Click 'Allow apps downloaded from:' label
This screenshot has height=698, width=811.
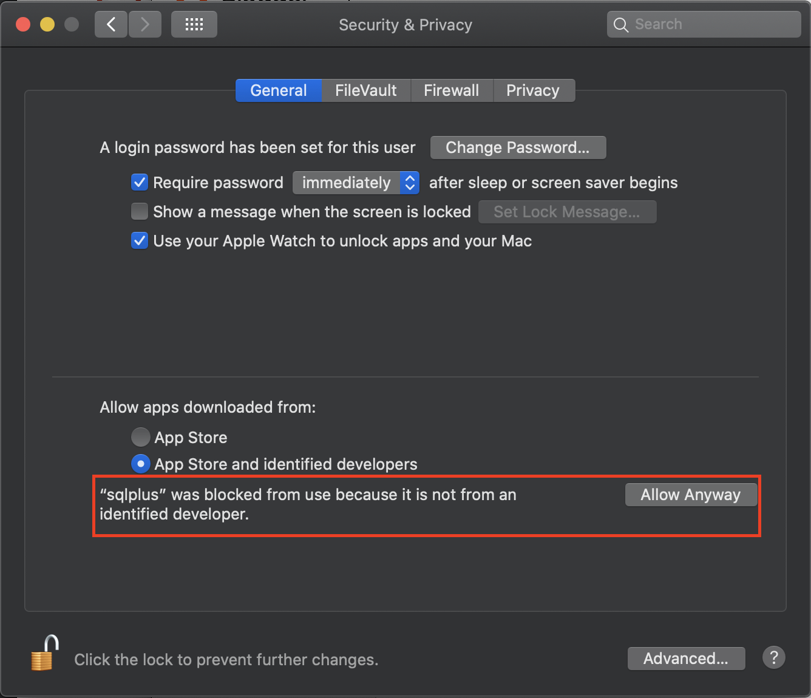pos(208,407)
